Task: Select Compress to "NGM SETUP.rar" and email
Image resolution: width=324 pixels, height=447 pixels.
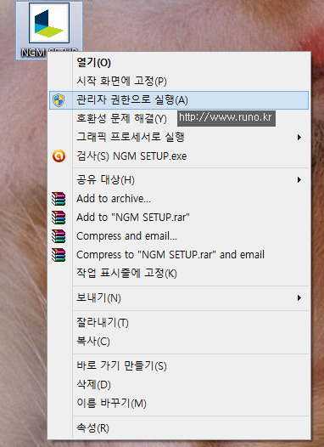Action: coord(179,255)
